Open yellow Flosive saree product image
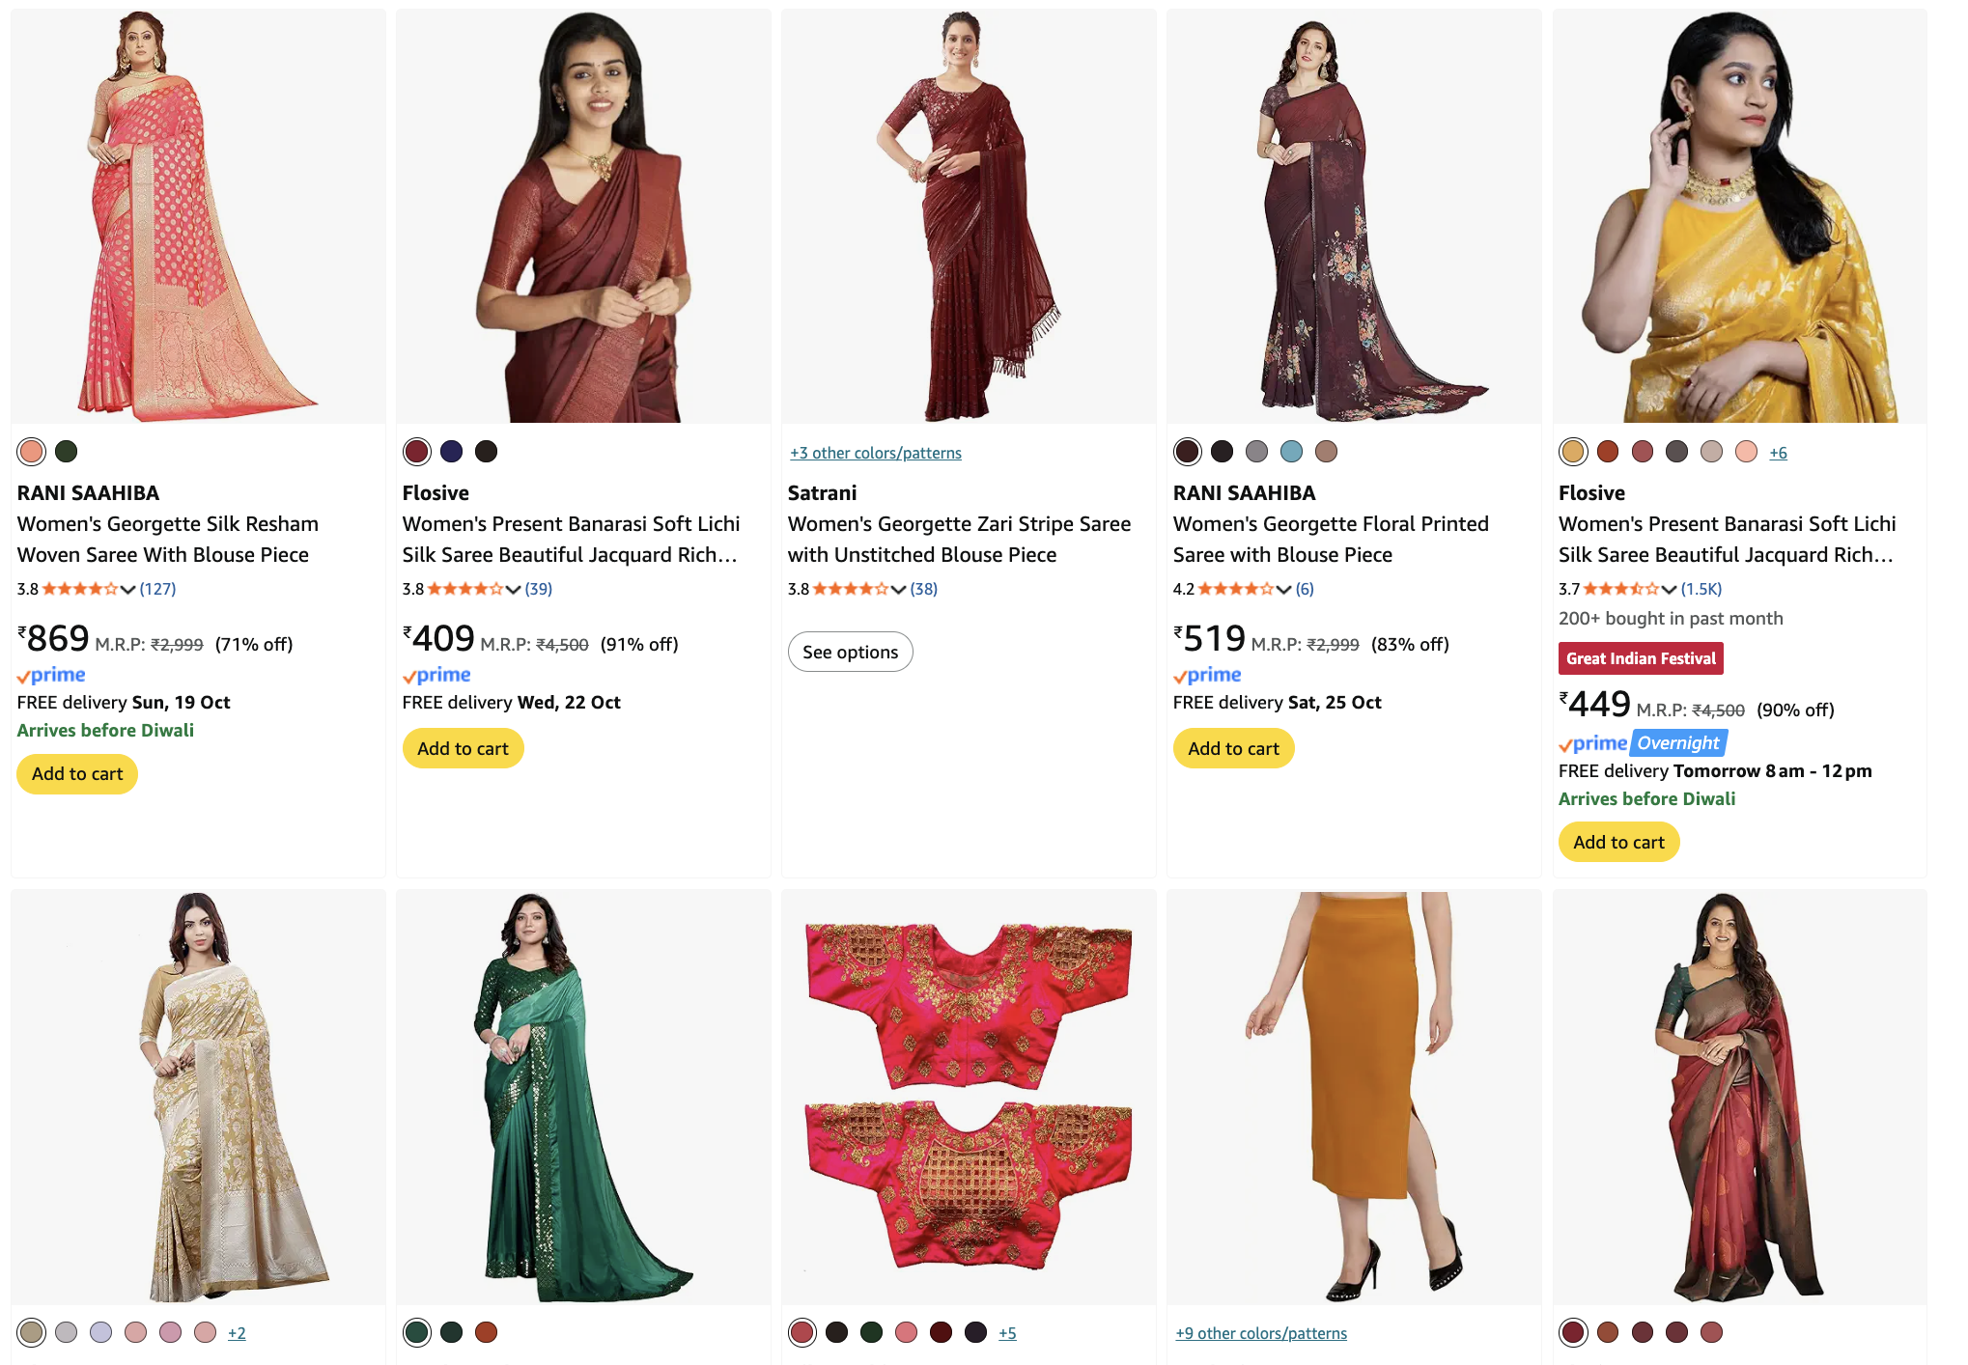This screenshot has width=1968, height=1365. (x=1739, y=216)
